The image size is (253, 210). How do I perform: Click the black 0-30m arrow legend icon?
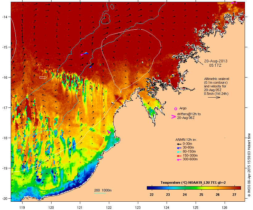[x=179, y=144]
